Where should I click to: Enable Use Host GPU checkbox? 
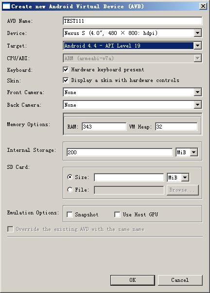pos(117,214)
